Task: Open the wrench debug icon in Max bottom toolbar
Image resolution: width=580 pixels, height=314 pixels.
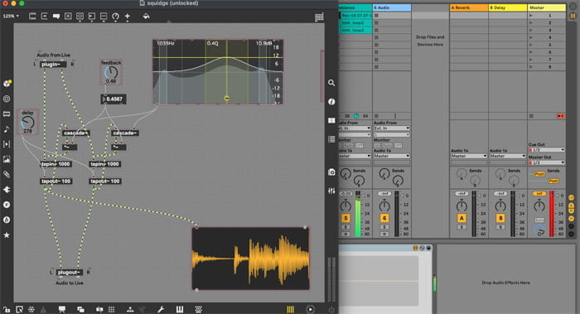Action: coord(161,309)
